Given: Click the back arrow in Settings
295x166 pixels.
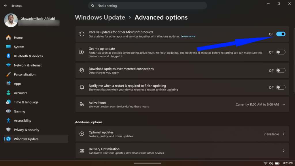Looking at the screenshot, I should tap(5, 6).
